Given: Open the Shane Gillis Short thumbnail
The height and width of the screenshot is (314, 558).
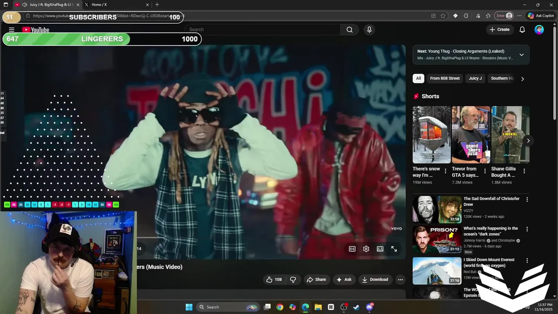Looking at the screenshot, I should (x=510, y=134).
